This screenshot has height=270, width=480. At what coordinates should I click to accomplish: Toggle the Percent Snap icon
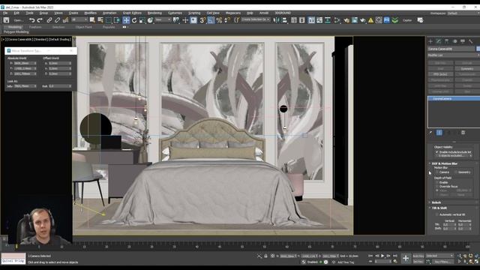click(x=219, y=20)
